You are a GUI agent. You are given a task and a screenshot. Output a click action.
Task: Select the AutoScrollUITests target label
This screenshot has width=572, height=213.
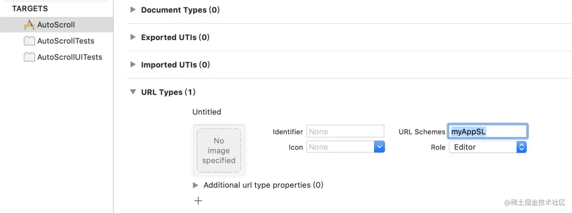70,57
